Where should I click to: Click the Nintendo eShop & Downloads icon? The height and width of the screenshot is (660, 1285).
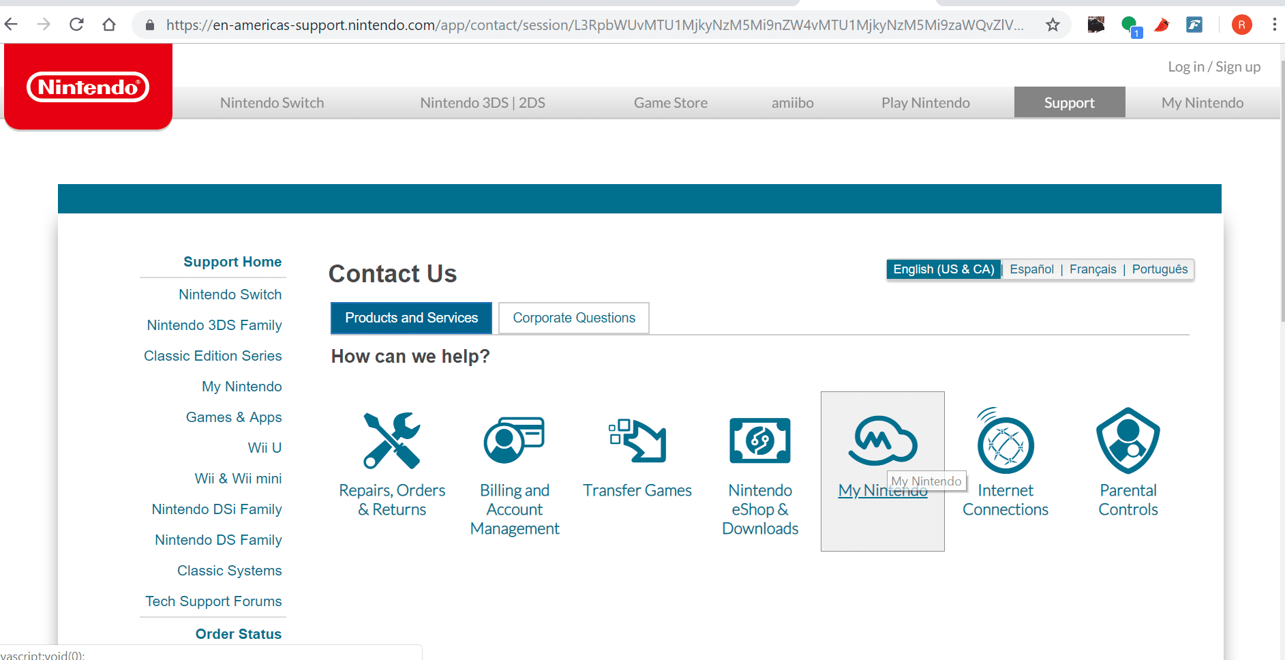click(x=760, y=440)
